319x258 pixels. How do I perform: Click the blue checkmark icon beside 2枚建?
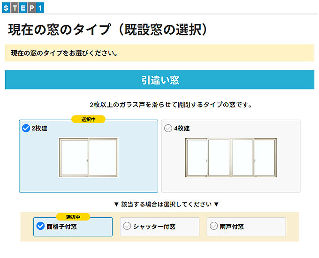[26, 128]
